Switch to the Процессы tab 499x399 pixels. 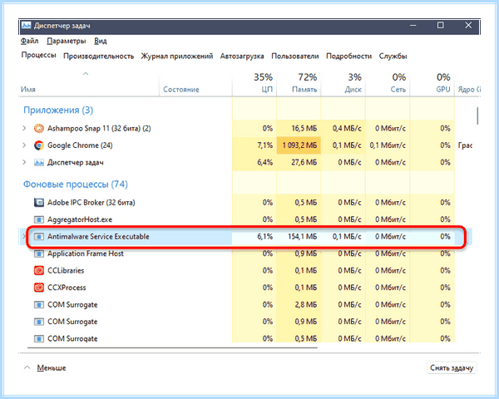pyautogui.click(x=39, y=56)
